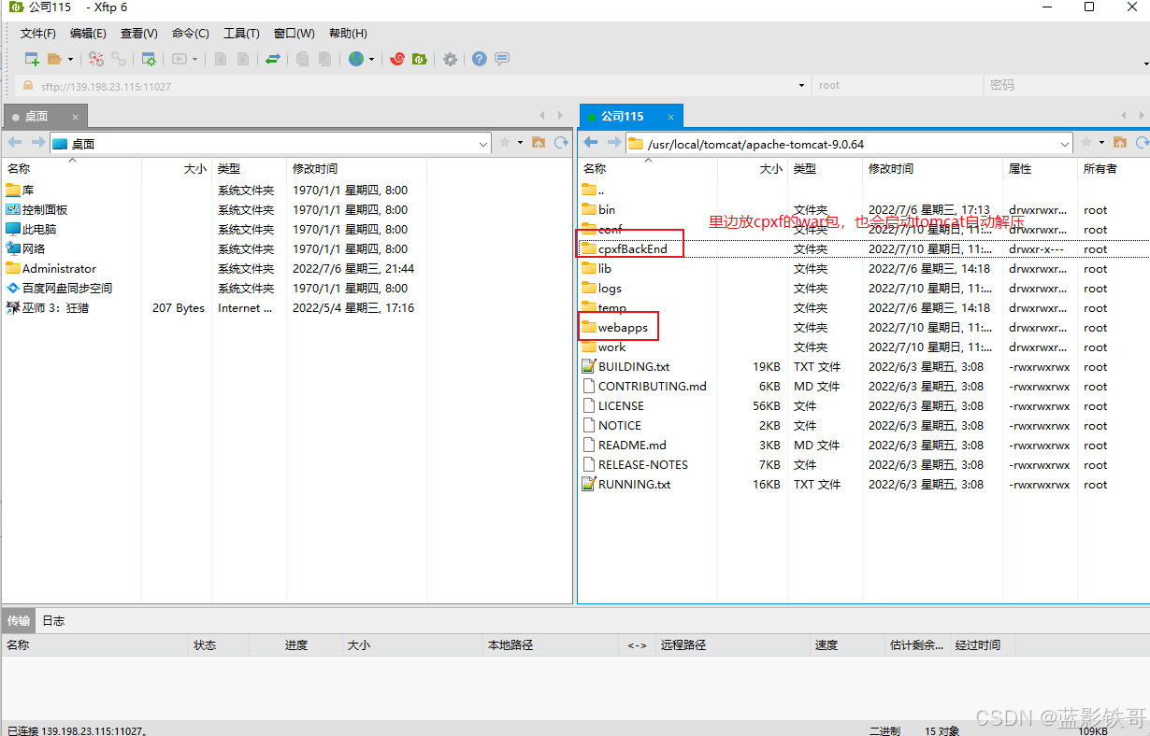This screenshot has height=736, width=1150.
Task: Click the feedback speech bubble icon
Action: click(502, 59)
